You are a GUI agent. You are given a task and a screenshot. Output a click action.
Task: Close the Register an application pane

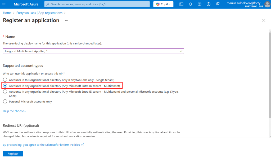[264, 21]
